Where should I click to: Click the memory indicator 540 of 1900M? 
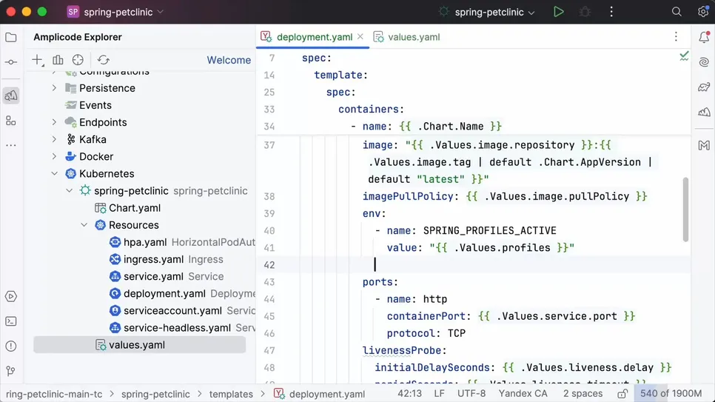pos(671,393)
